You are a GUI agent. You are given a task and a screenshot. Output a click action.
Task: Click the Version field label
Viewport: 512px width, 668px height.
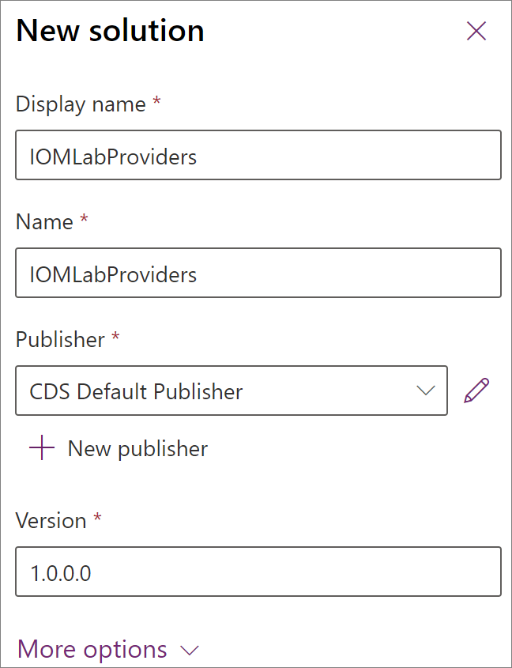pos(51,521)
